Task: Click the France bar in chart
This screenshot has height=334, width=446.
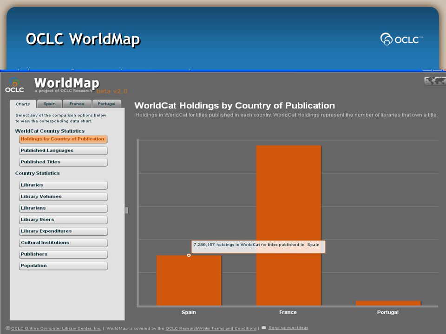Action: [x=289, y=225]
